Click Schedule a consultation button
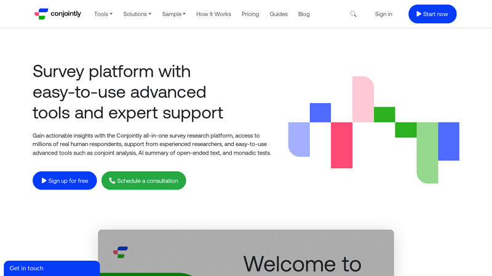This screenshot has height=276, width=492. pos(144,180)
